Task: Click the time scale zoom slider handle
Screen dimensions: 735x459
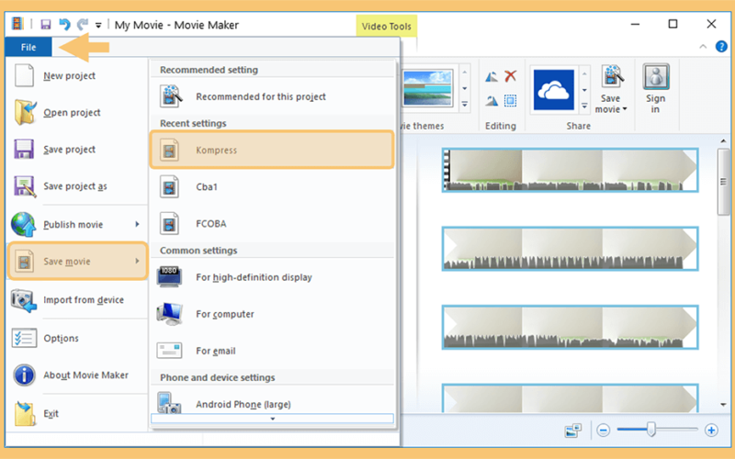Action: pyautogui.click(x=651, y=429)
